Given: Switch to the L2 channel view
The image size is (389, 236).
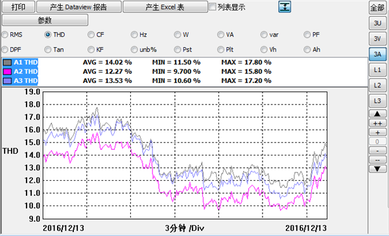Looking at the screenshot, I should [x=377, y=86].
